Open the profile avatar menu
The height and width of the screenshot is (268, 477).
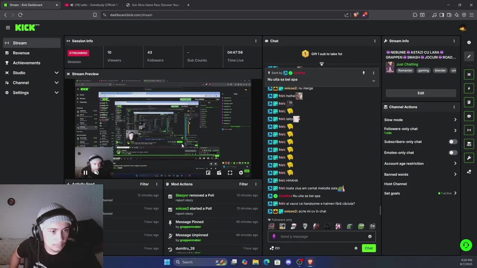[463, 28]
